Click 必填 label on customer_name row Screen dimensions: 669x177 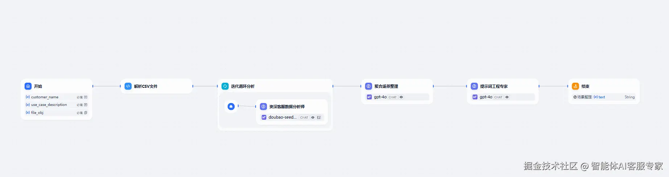pos(80,97)
